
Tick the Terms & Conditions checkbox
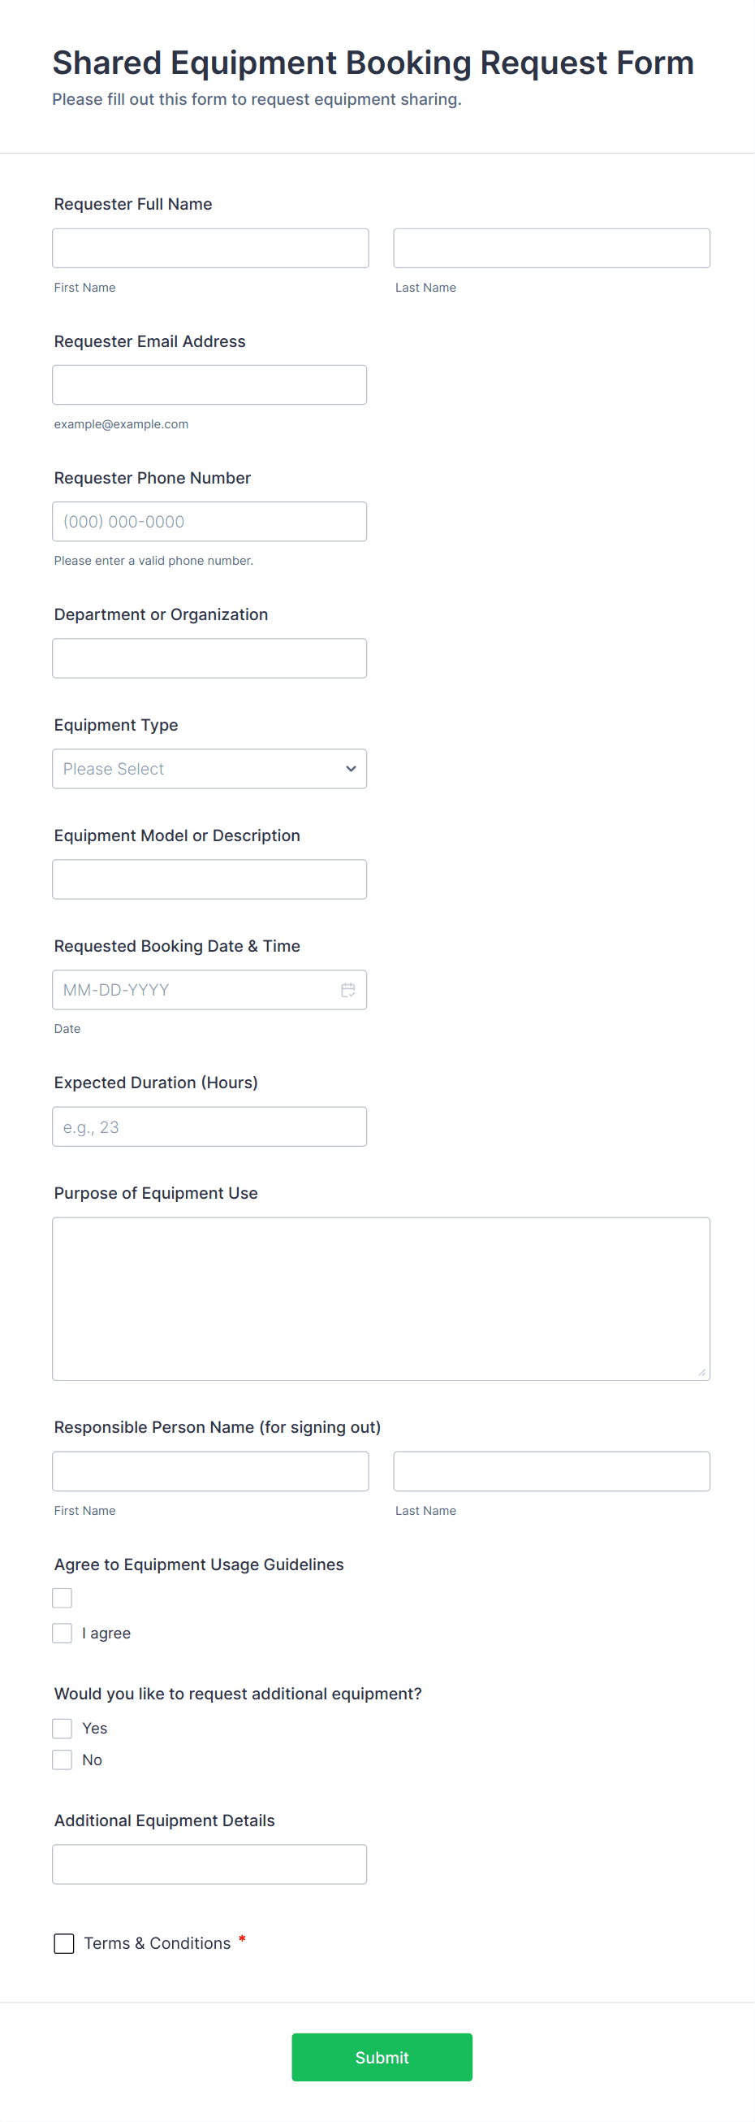64,1943
